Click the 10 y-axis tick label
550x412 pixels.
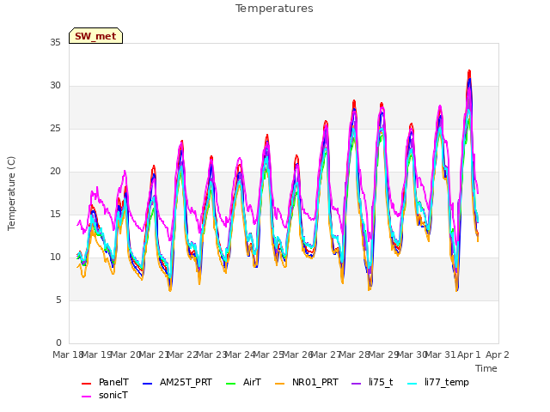55,257
